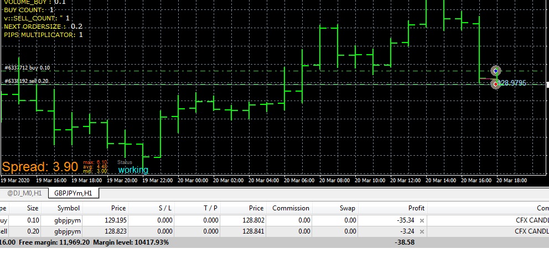Image resolution: width=549 pixels, height=259 pixels.
Task: Click the blue buy order marker circle
Action: [495, 71]
